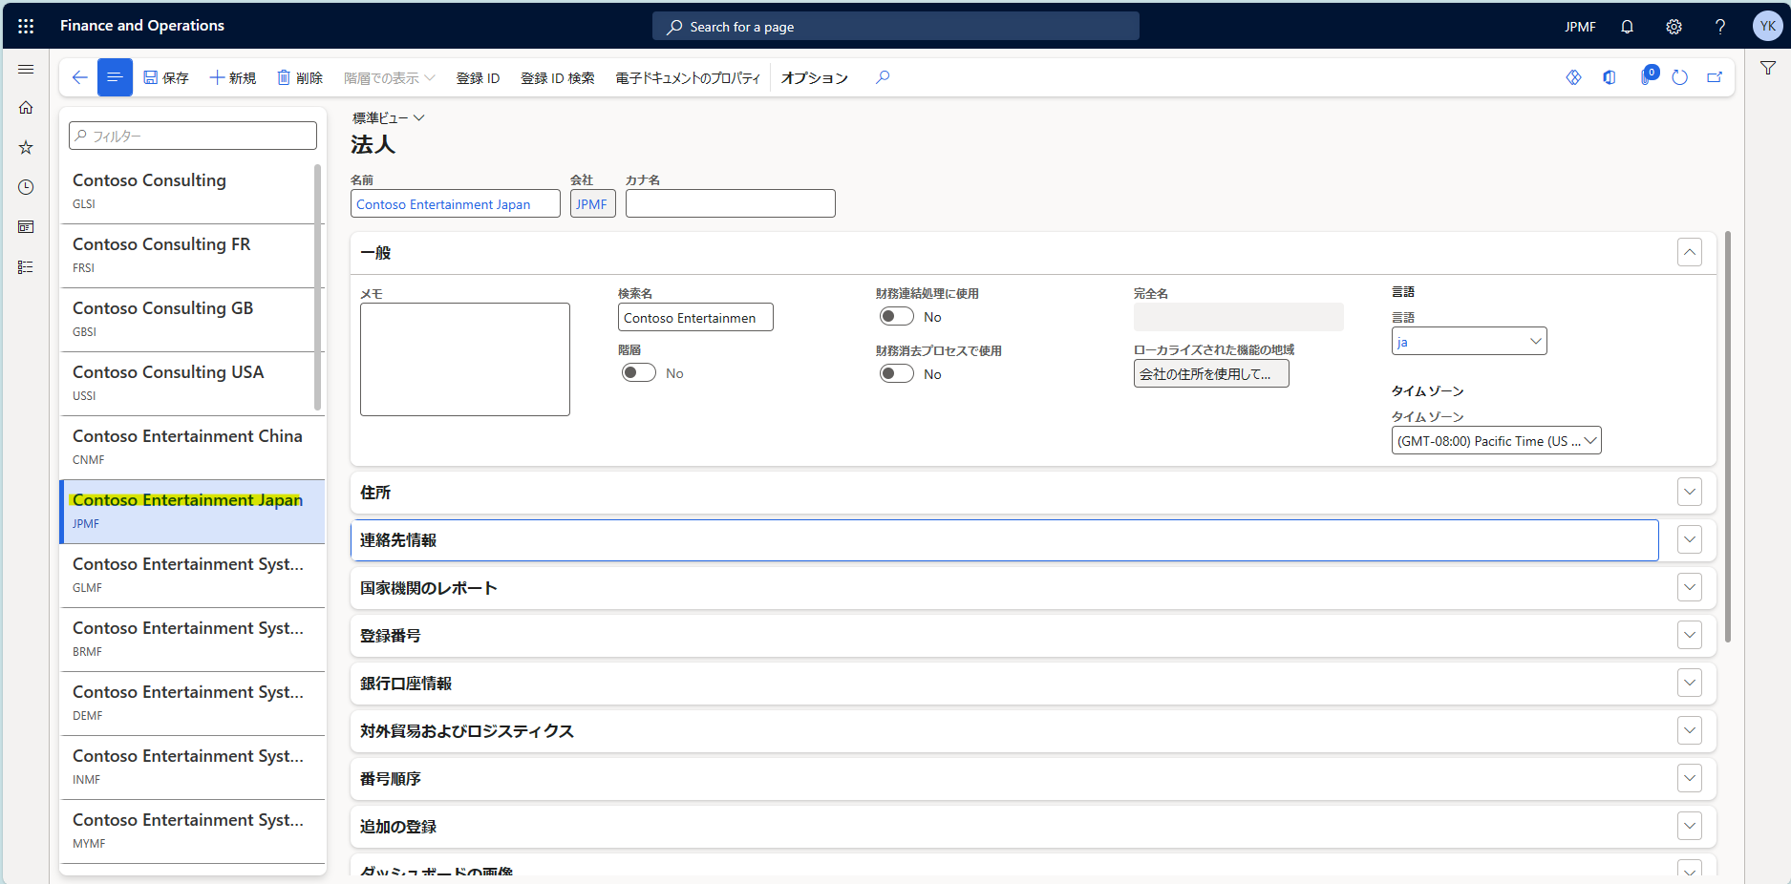Select Contoso Consulting USA in list
Screen dimensions: 1791x884
pos(187,383)
